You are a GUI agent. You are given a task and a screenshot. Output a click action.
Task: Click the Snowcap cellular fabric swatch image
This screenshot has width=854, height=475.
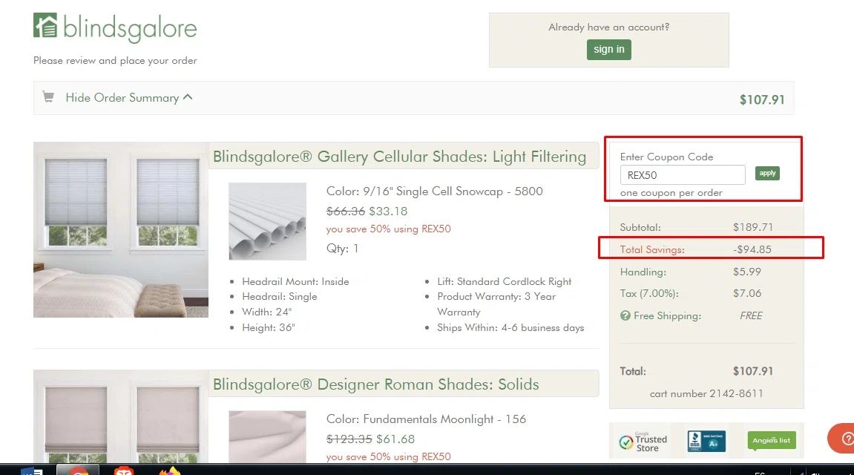[267, 221]
